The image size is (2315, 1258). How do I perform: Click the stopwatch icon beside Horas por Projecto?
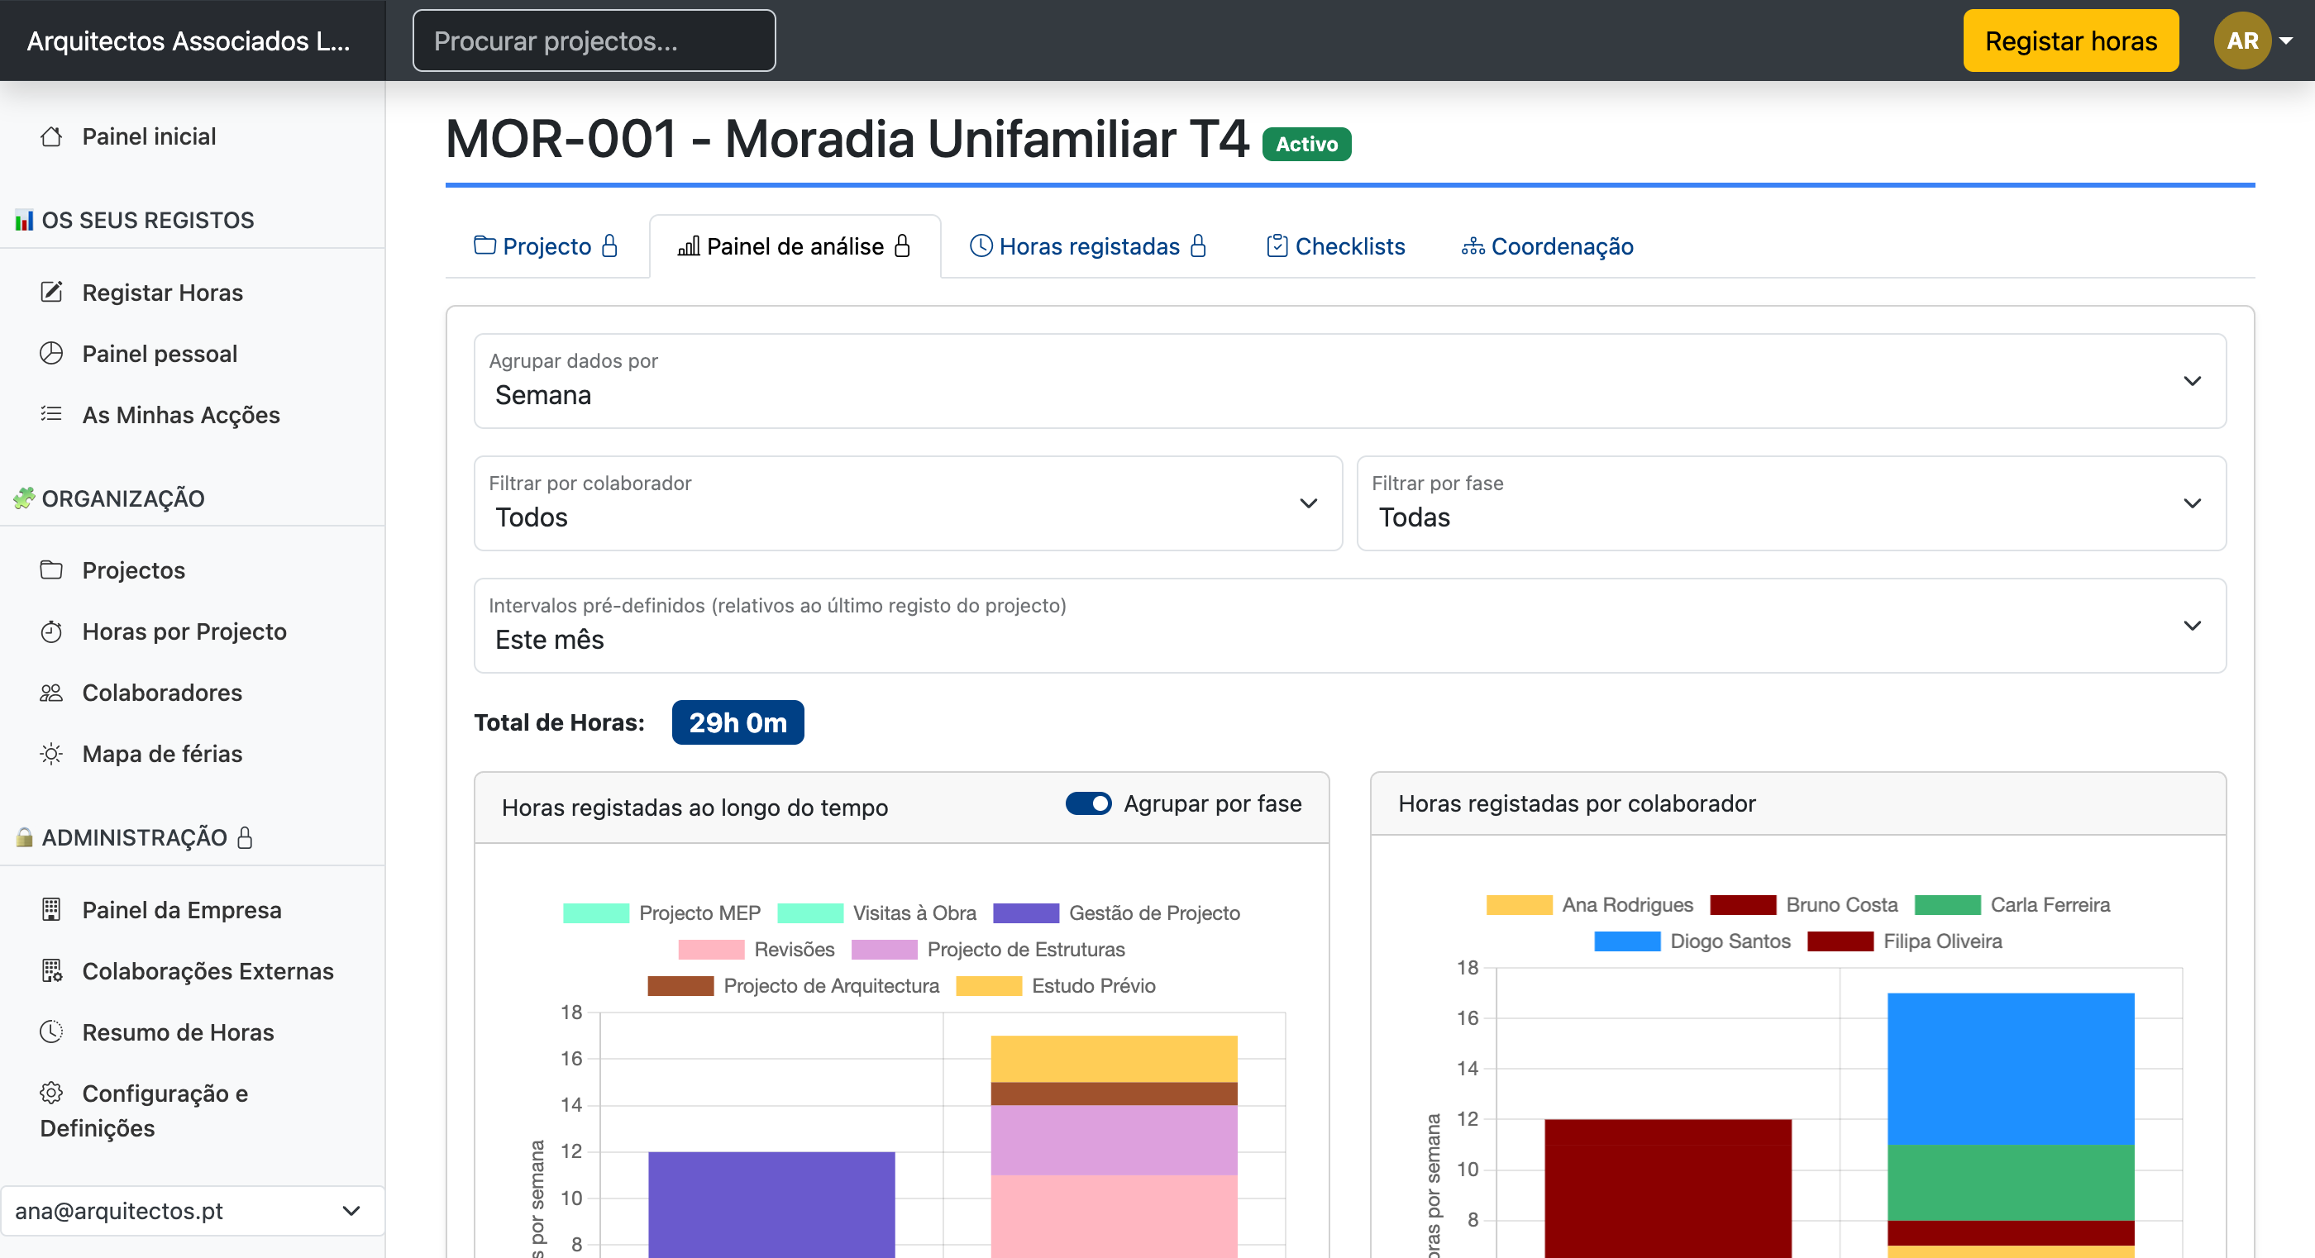tap(51, 631)
